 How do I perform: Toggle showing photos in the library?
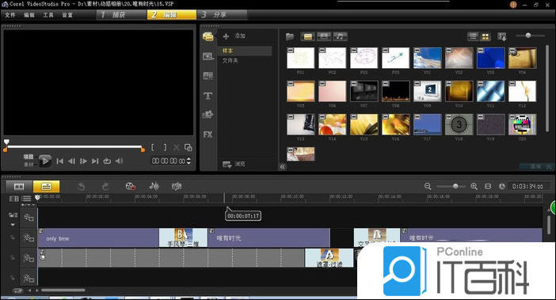click(324, 36)
